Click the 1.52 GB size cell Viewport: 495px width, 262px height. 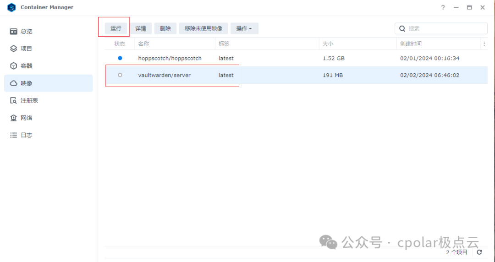(x=334, y=58)
